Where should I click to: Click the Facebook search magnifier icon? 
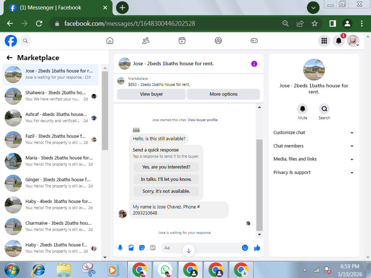[x=25, y=41]
